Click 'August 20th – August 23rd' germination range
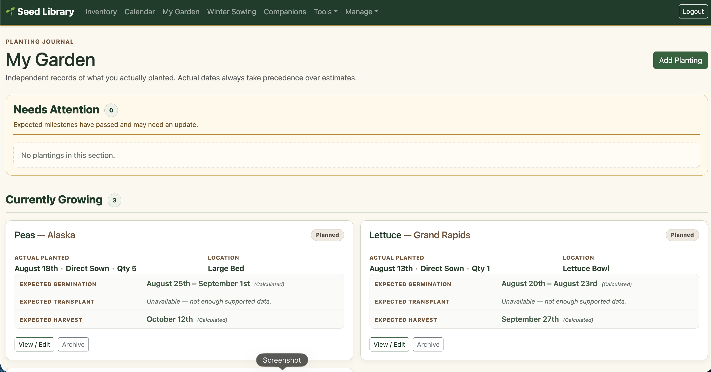 549,283
